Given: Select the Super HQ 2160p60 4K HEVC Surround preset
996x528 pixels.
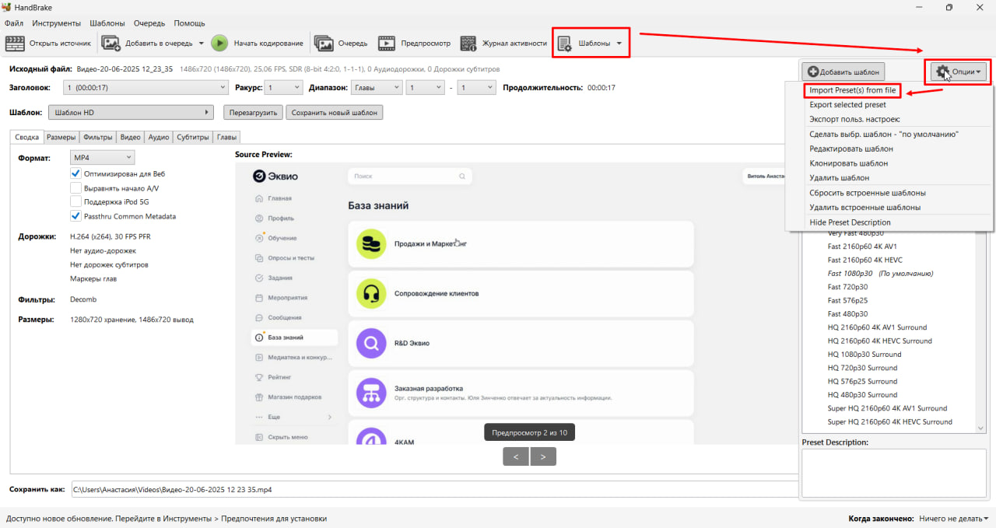Looking at the screenshot, I should [891, 422].
